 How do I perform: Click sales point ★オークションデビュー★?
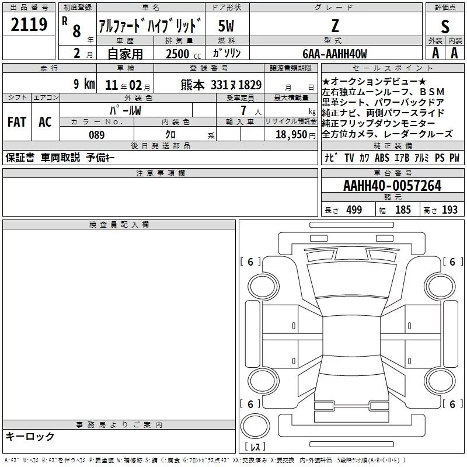coord(374,81)
